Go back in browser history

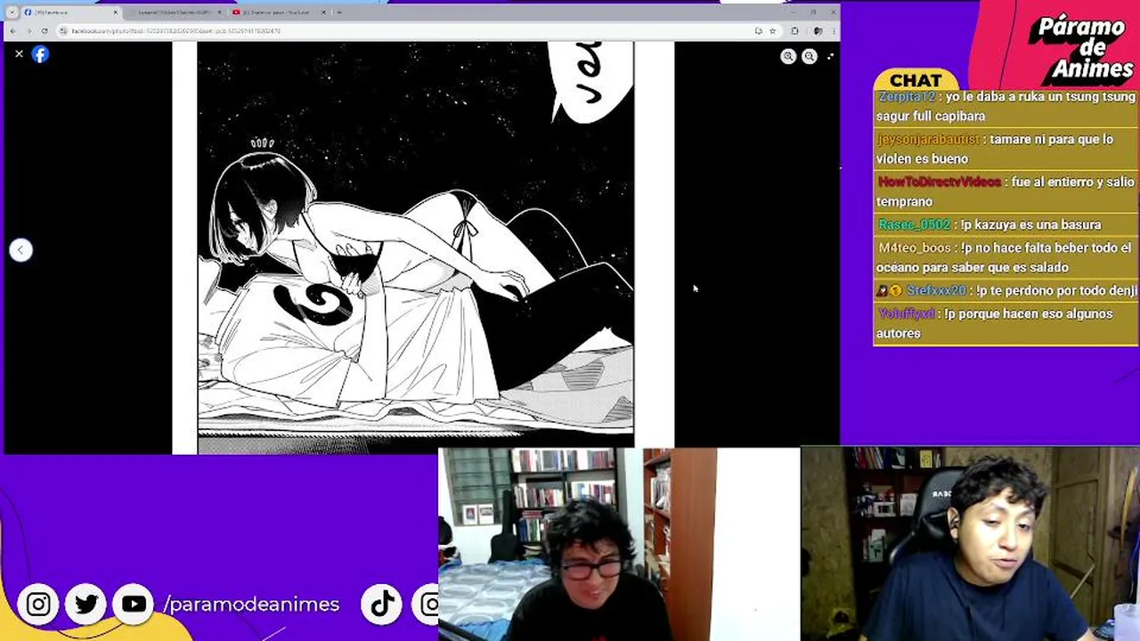[12, 30]
